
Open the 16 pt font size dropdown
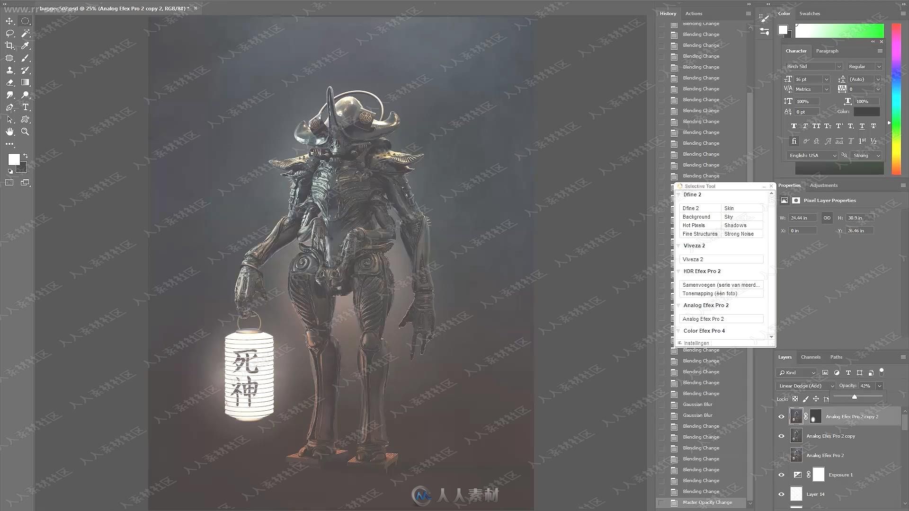coord(826,79)
